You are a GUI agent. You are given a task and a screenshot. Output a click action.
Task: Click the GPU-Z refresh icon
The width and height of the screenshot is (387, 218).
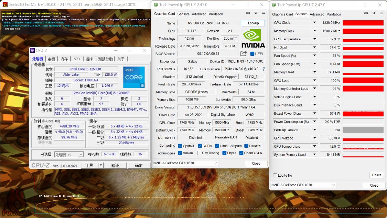click(255, 13)
